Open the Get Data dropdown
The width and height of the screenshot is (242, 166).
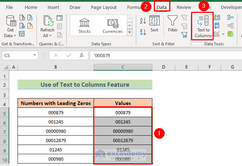coord(10,26)
